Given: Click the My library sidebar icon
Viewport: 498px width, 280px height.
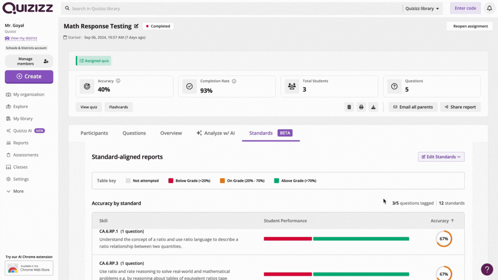Looking at the screenshot, I should click(x=9, y=118).
